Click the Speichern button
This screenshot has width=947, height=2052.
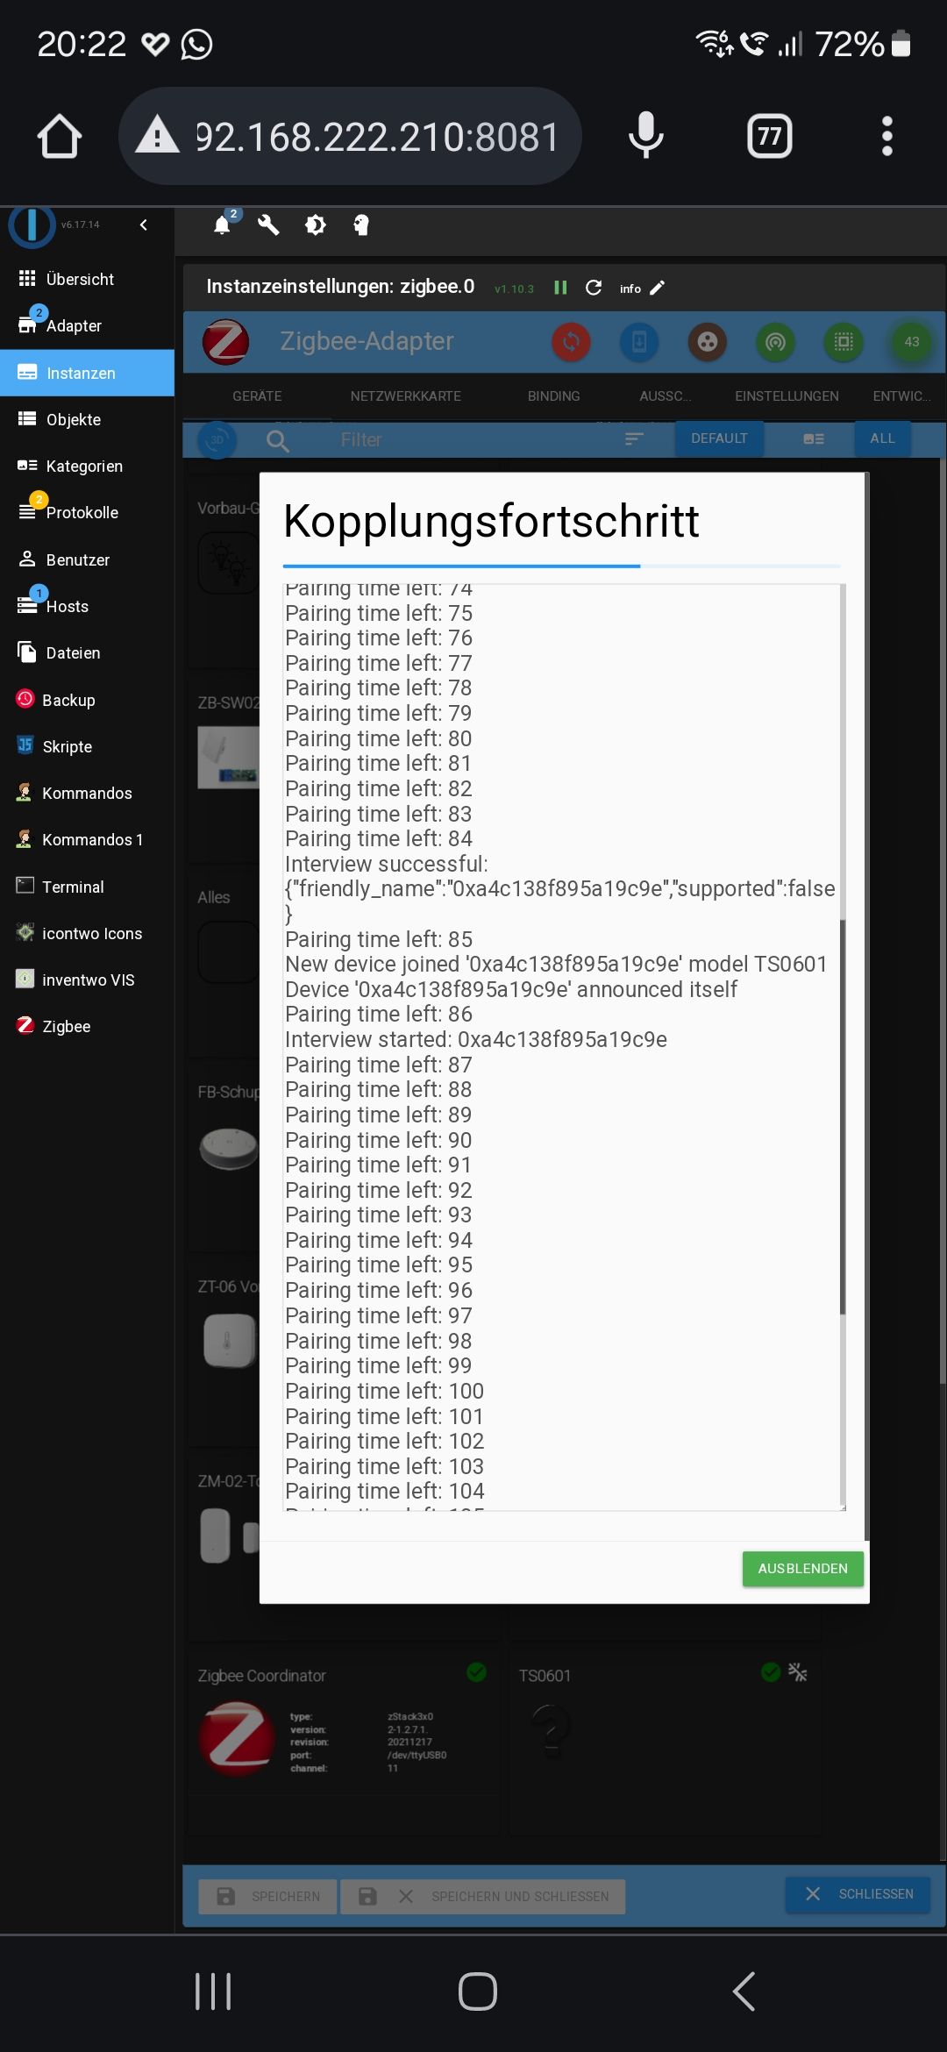[267, 1896]
